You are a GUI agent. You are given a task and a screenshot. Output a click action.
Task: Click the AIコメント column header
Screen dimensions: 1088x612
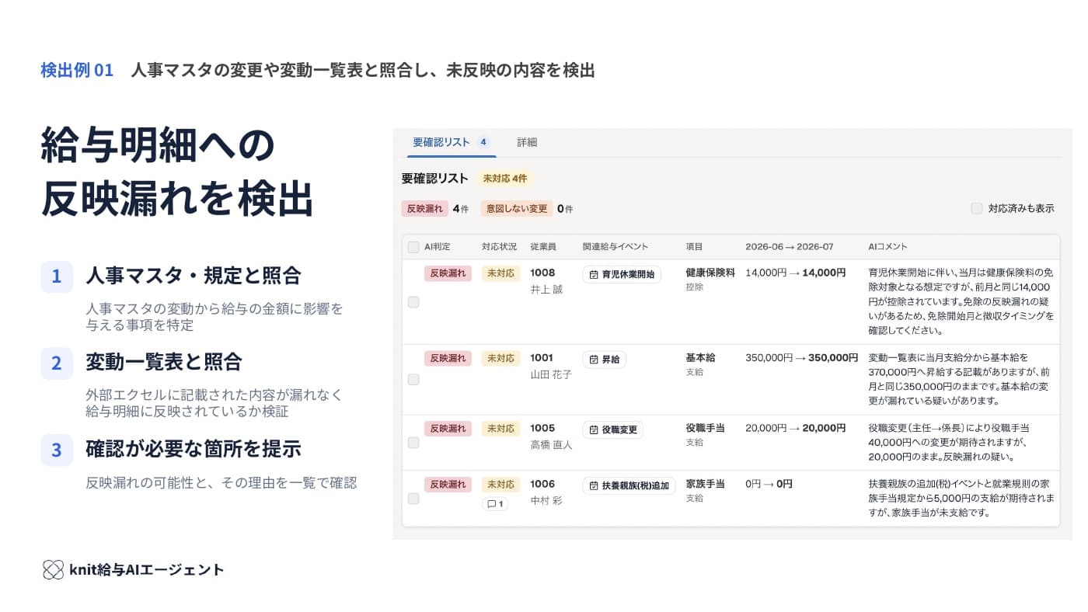pyautogui.click(x=887, y=247)
